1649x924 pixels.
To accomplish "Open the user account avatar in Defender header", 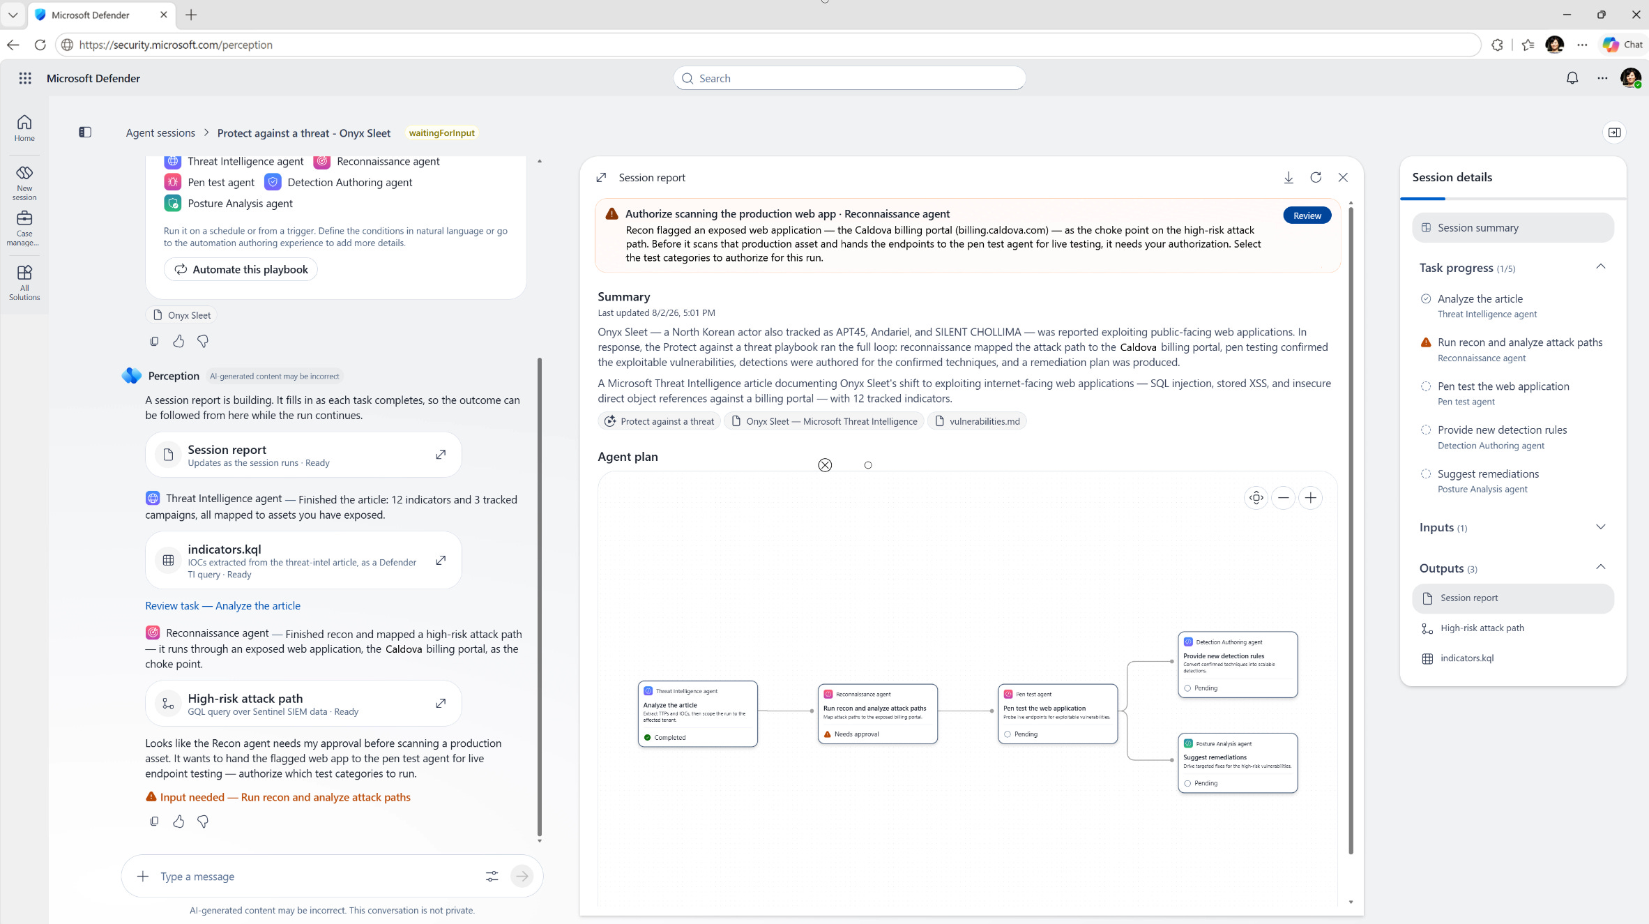I will (1631, 78).
